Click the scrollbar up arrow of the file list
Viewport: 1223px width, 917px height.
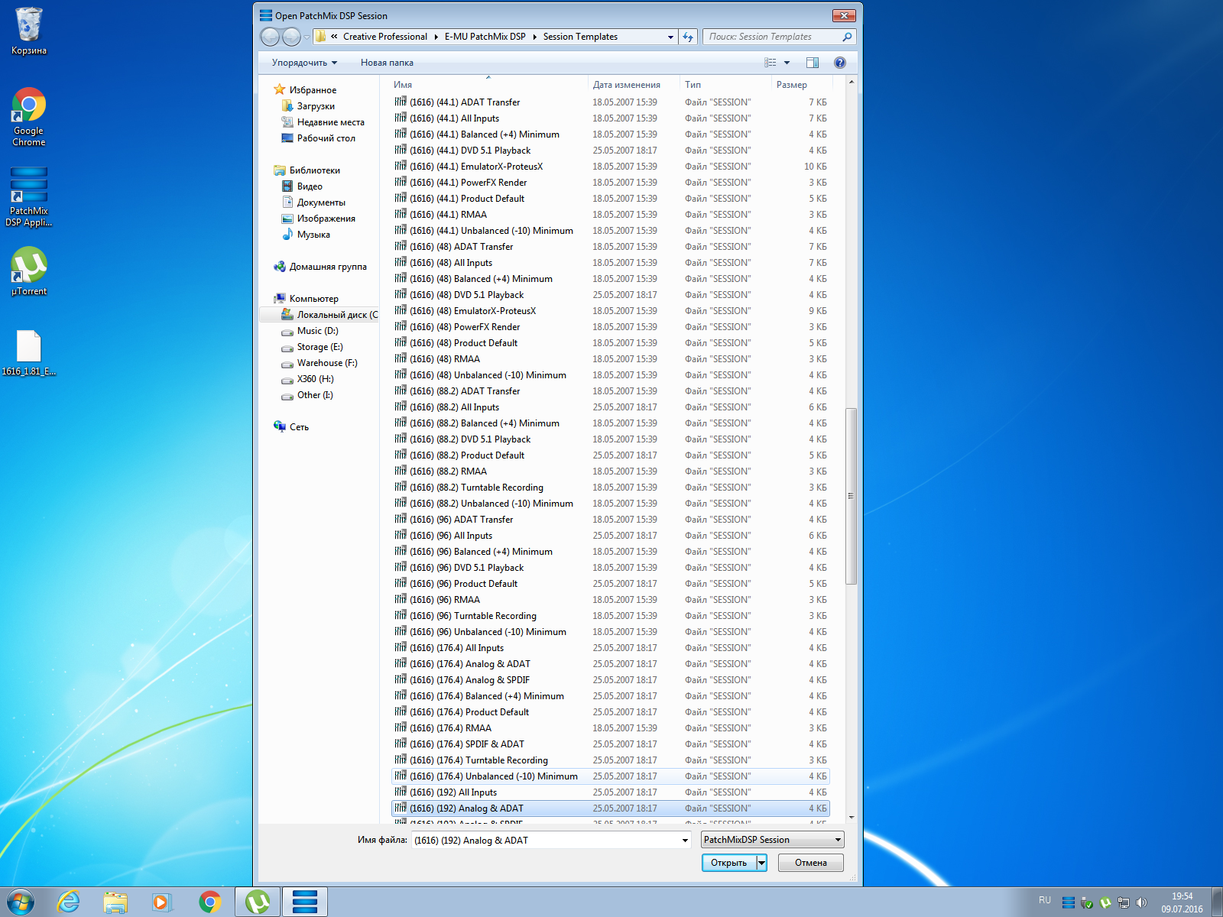pos(851,81)
